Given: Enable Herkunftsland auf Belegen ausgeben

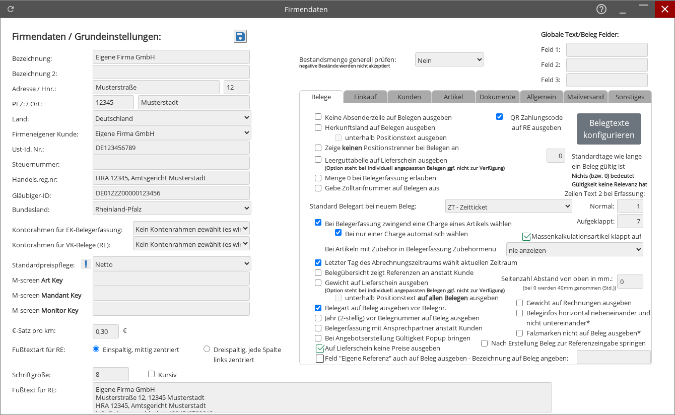Looking at the screenshot, I should pyautogui.click(x=318, y=127).
